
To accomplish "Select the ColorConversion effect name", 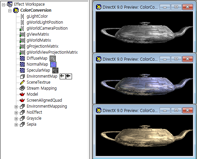I will (x=36, y=10).
